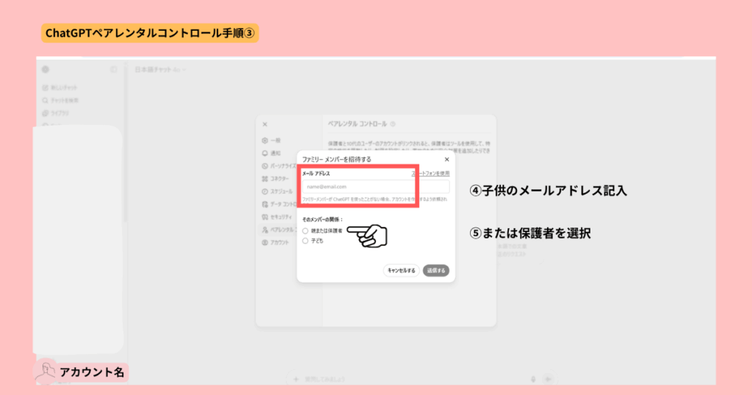Click the microphone dictation icon
Screen dimensions: 752x395
click(533, 379)
